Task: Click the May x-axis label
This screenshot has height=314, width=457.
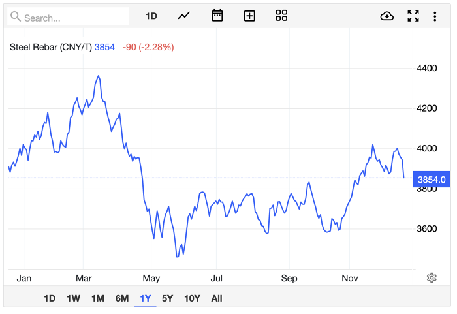Action: pos(151,279)
